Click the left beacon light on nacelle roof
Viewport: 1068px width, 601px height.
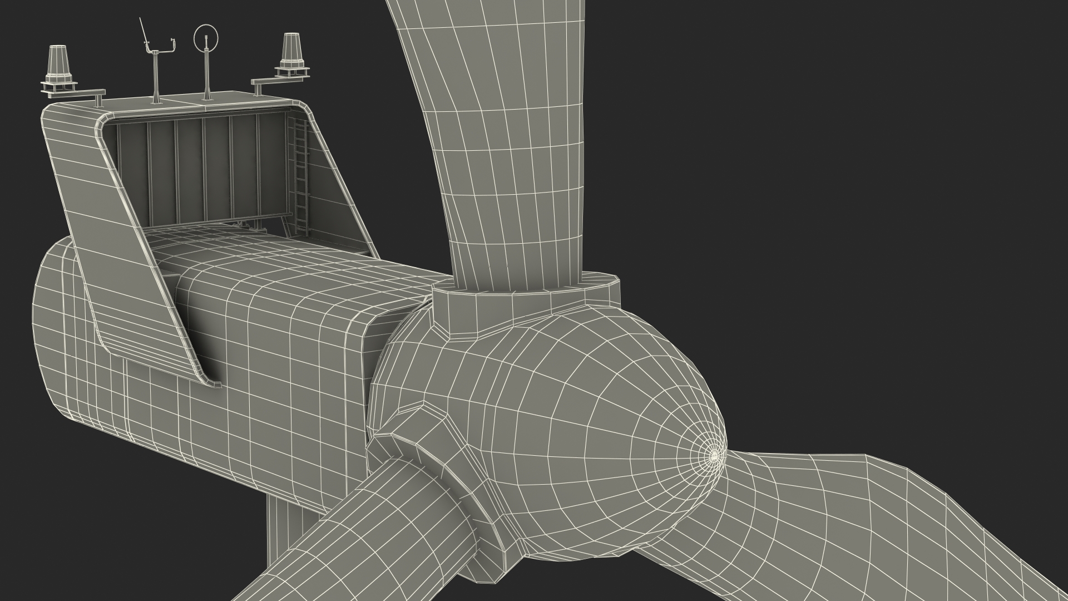pyautogui.click(x=57, y=63)
